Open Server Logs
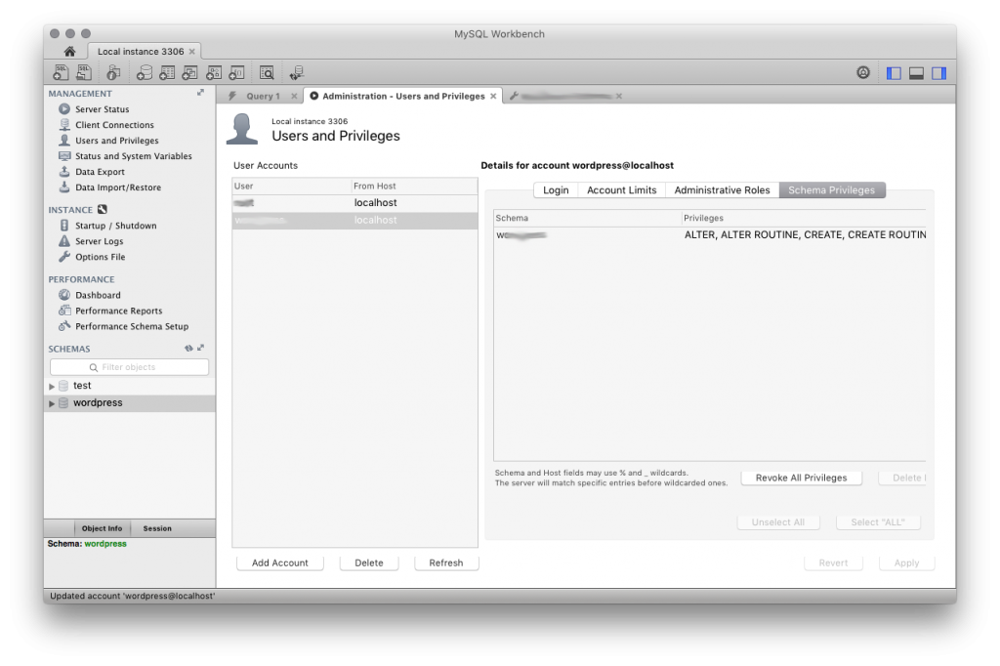The width and height of the screenshot is (1000, 666). [x=99, y=241]
